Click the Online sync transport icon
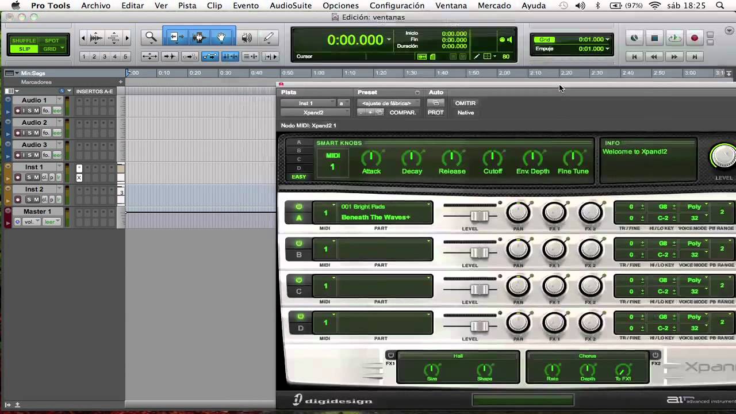Viewport: 736px width, 414px height. (x=634, y=38)
